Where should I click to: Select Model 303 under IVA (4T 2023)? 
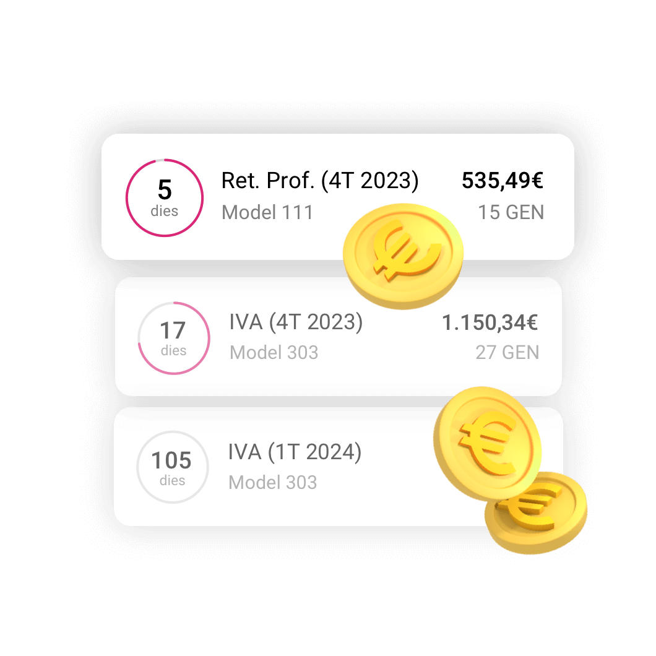(274, 352)
